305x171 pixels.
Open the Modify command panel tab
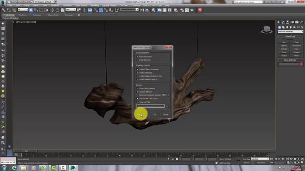283,22
